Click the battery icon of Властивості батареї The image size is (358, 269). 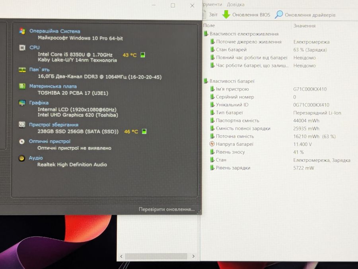[x=206, y=81]
